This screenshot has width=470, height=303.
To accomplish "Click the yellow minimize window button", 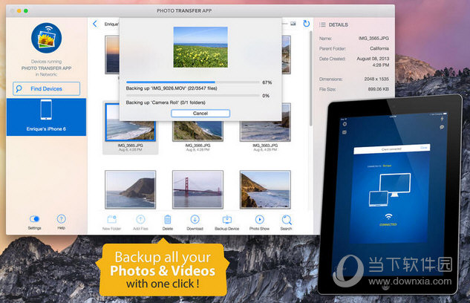I will tap(19, 11).
